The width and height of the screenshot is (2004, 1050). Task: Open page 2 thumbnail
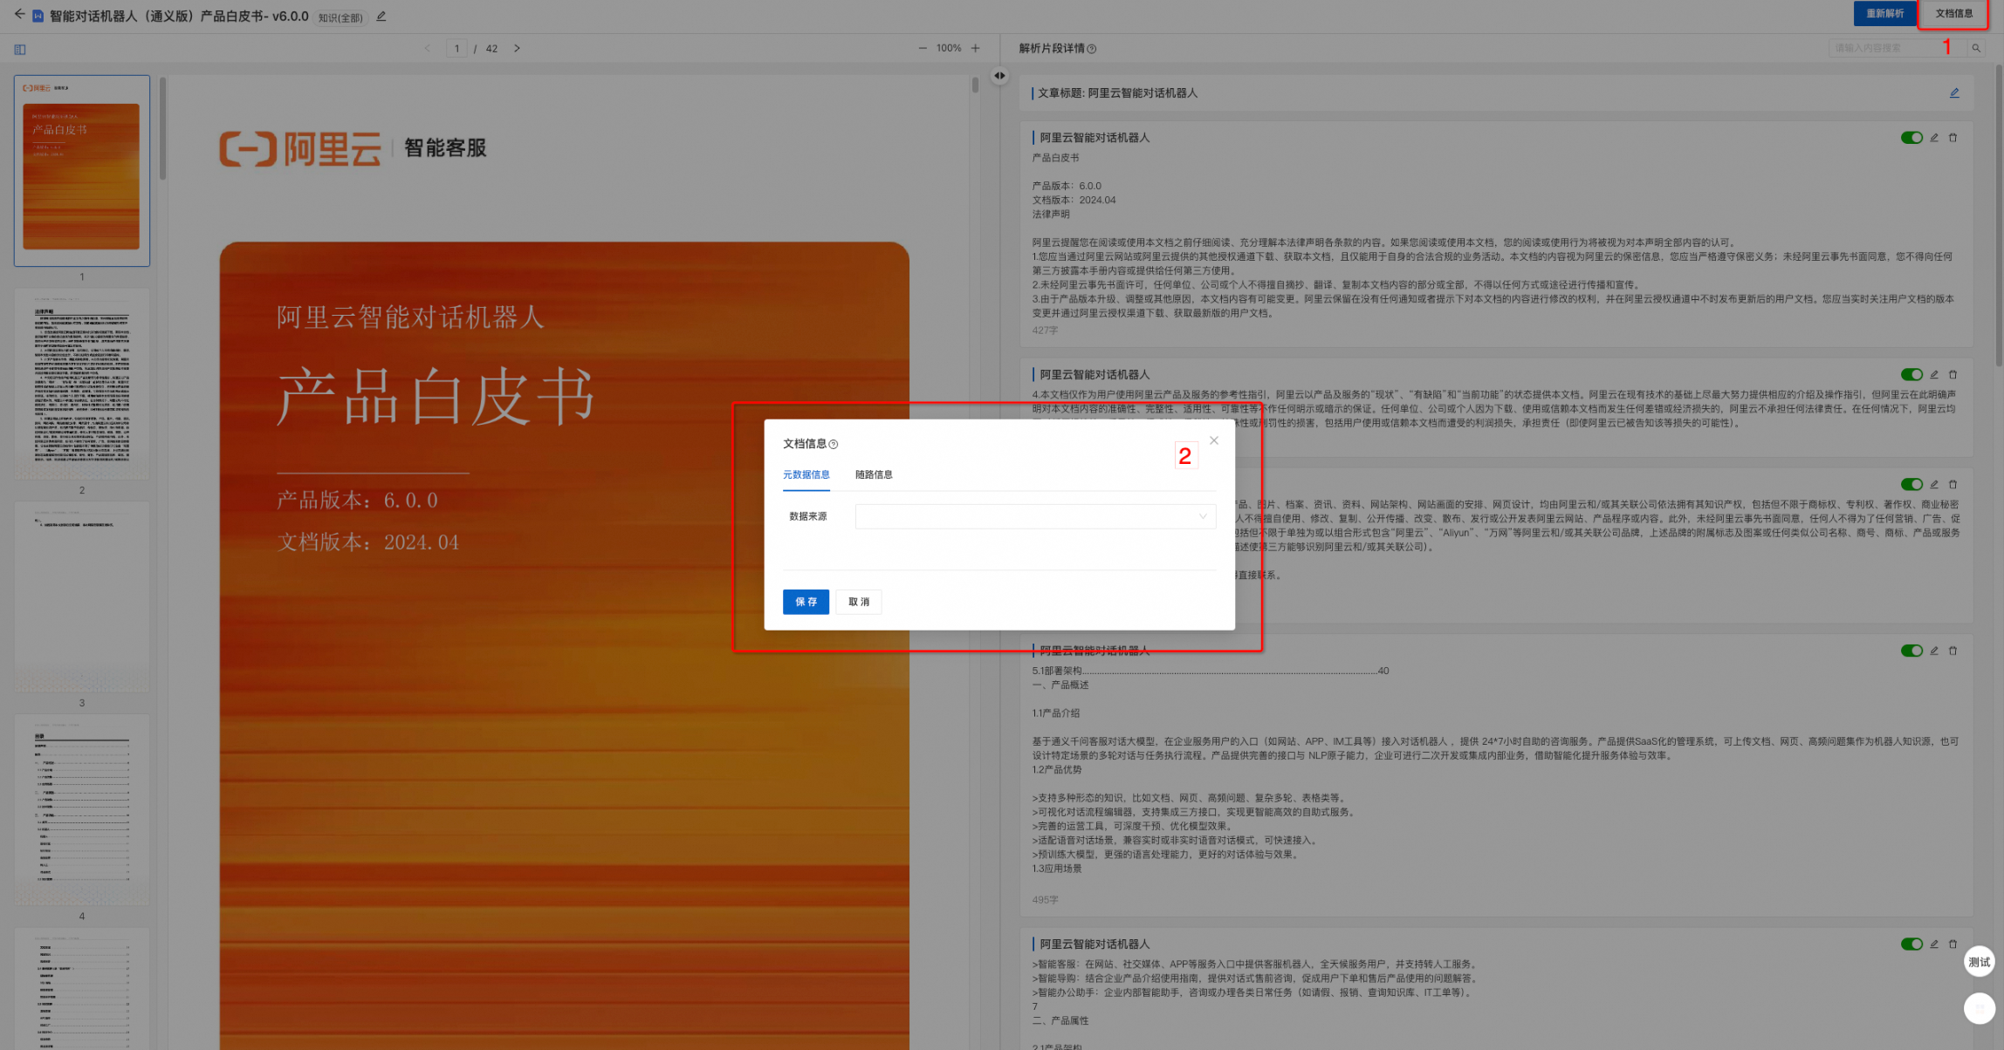coord(82,385)
